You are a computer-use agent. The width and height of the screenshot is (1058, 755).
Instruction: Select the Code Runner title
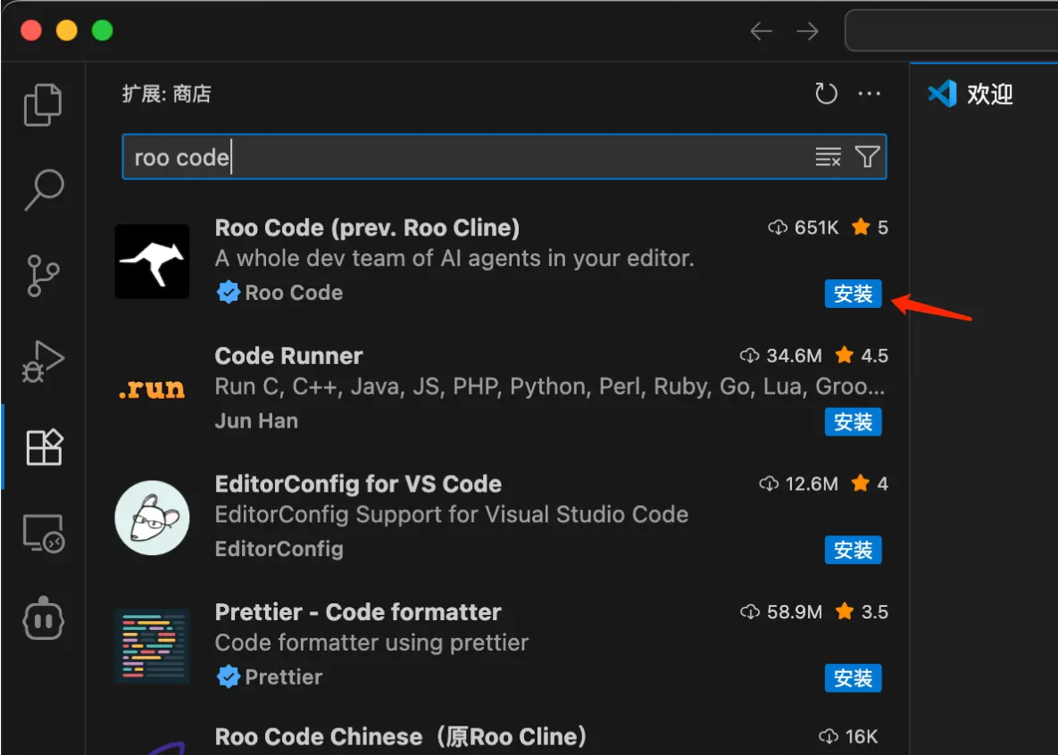click(x=288, y=355)
